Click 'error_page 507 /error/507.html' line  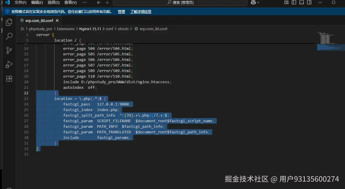coord(98,65)
